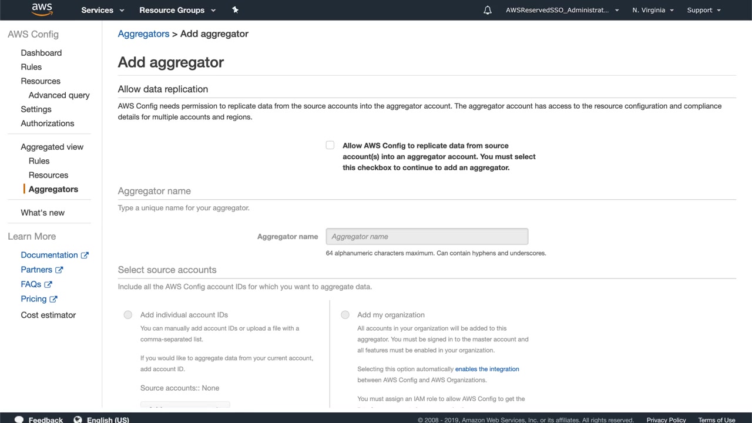Image resolution: width=752 pixels, height=423 pixels.
Task: Click the Pricing external link icon
Action: [x=53, y=299]
